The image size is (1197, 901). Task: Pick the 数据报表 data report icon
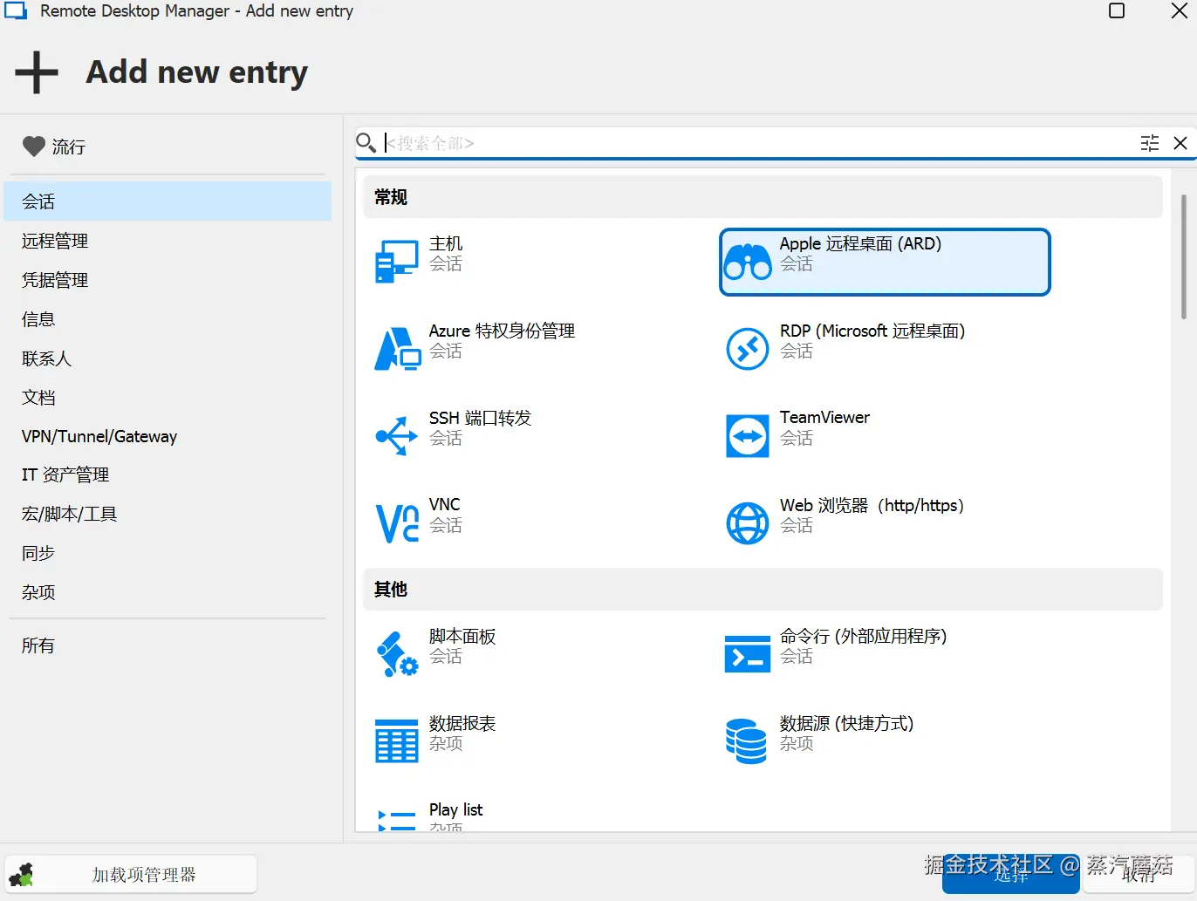(x=397, y=741)
